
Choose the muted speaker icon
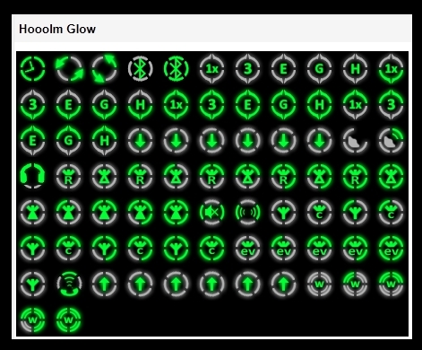212,213
